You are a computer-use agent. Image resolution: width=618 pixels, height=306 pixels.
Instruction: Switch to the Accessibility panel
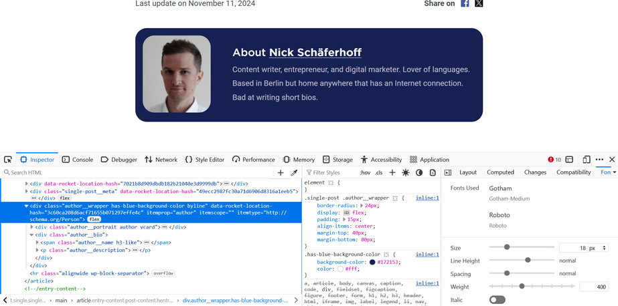pos(381,160)
